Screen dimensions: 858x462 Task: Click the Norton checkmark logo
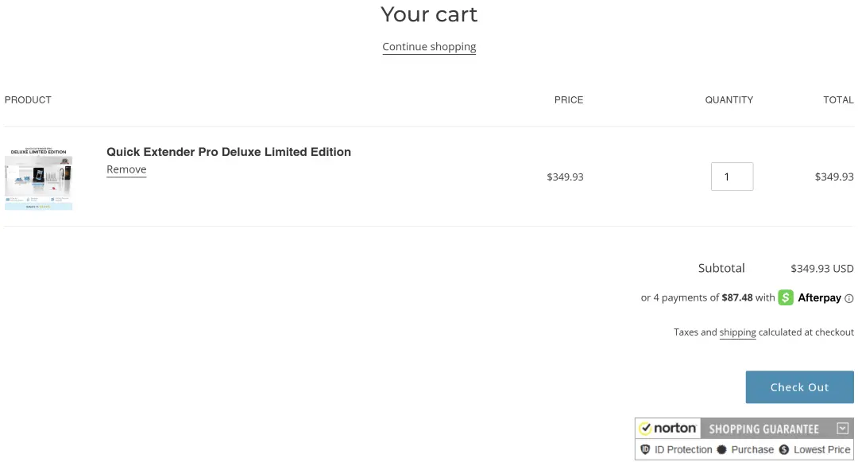click(x=646, y=429)
